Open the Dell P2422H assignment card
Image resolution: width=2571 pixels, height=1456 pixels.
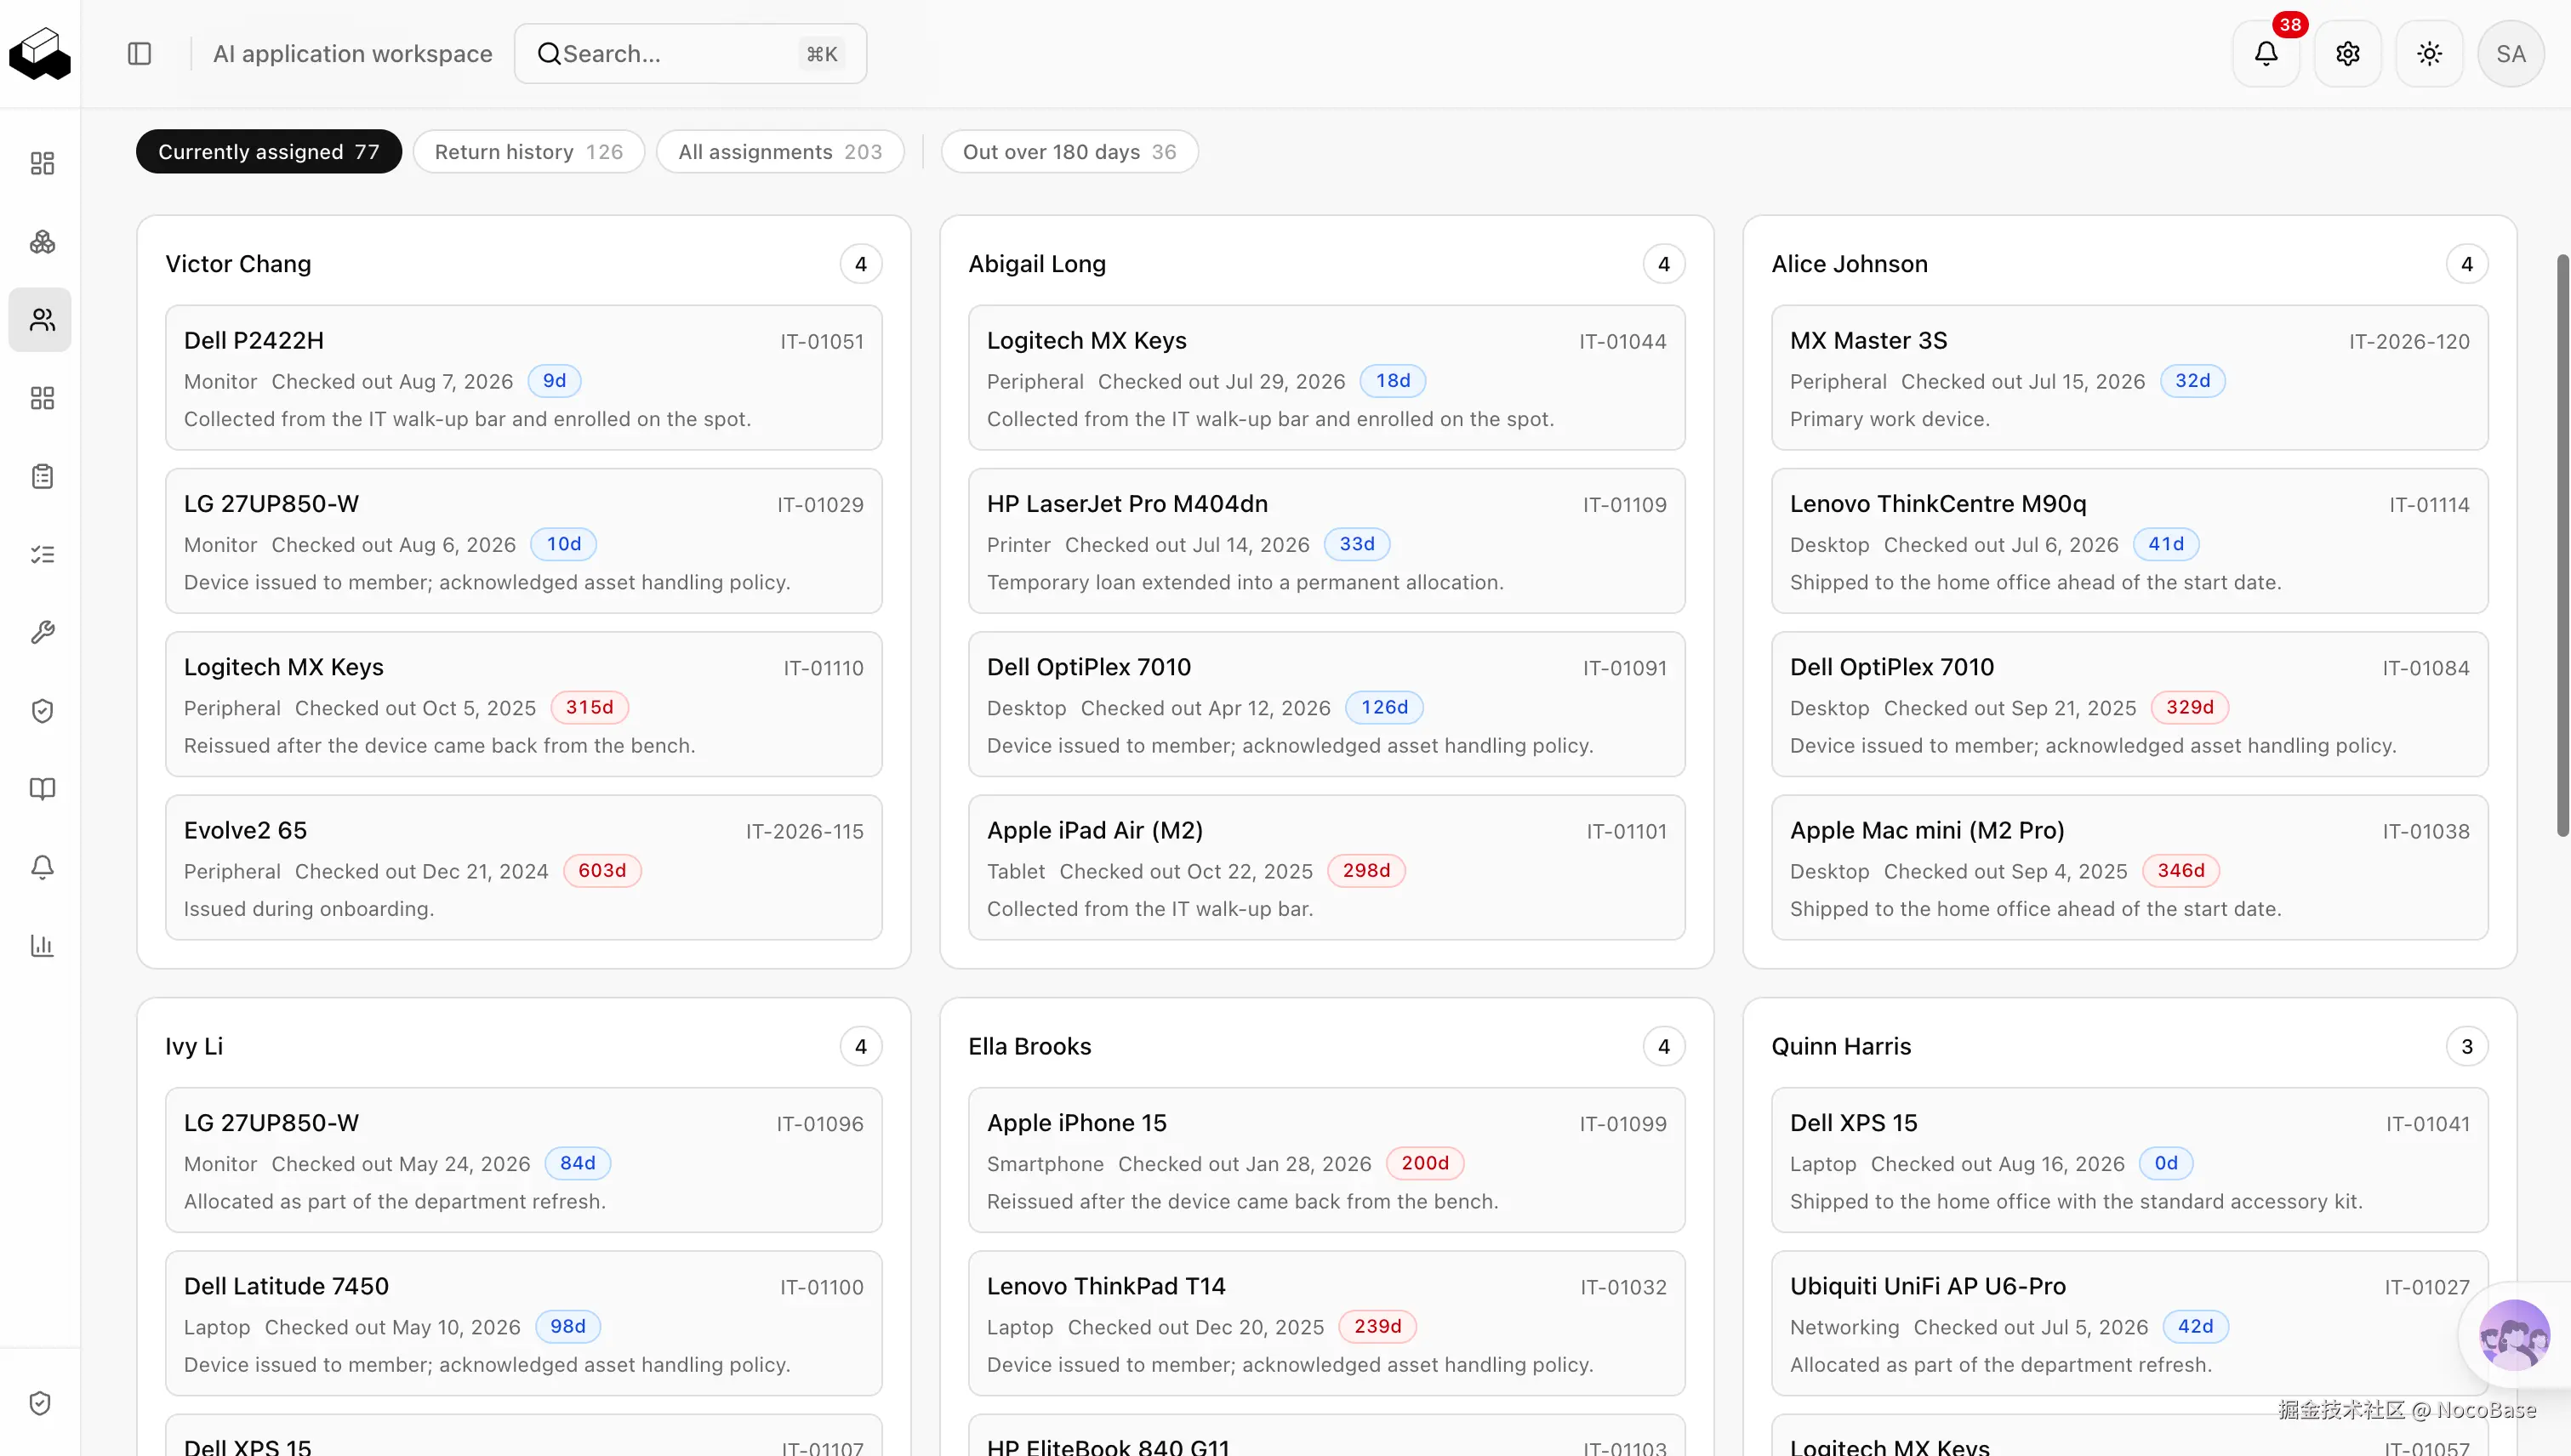pos(524,378)
